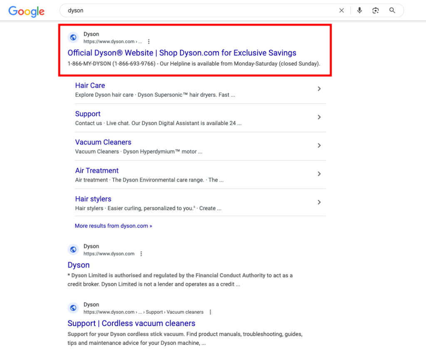The width and height of the screenshot is (426, 356).
Task: Click the magnifying glass to search
Action: pos(391,10)
